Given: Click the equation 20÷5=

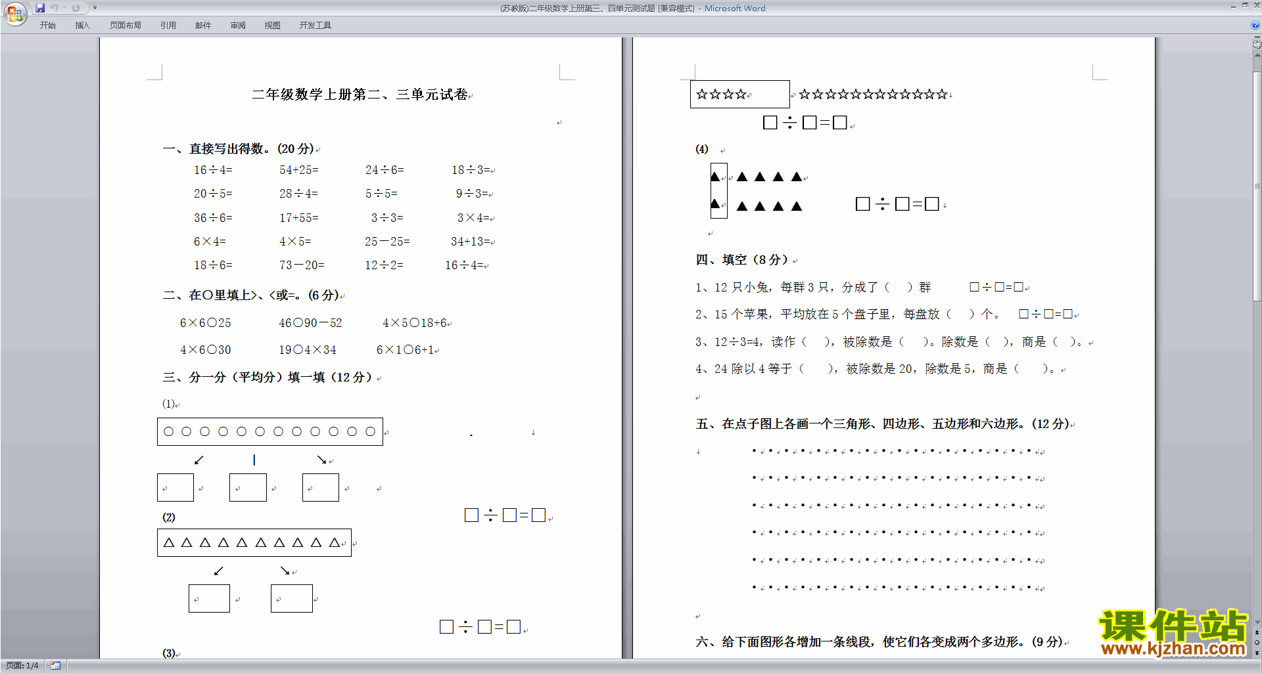Looking at the screenshot, I should pos(213,194).
